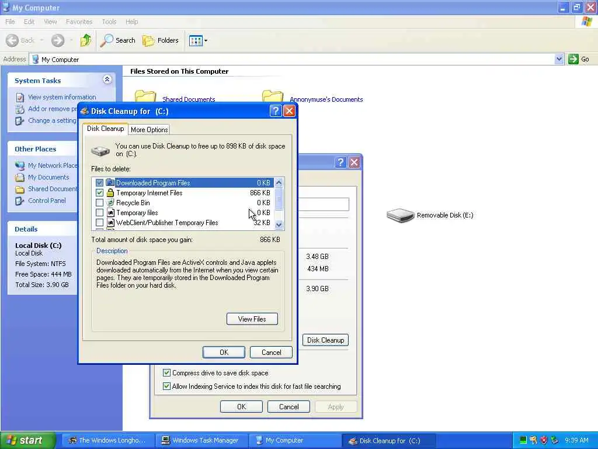Click the Temporary files list icon

[110, 213]
